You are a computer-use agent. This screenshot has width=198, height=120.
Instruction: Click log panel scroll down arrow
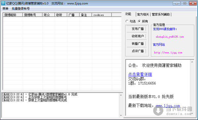pyautogui.click(x=121, y=115)
